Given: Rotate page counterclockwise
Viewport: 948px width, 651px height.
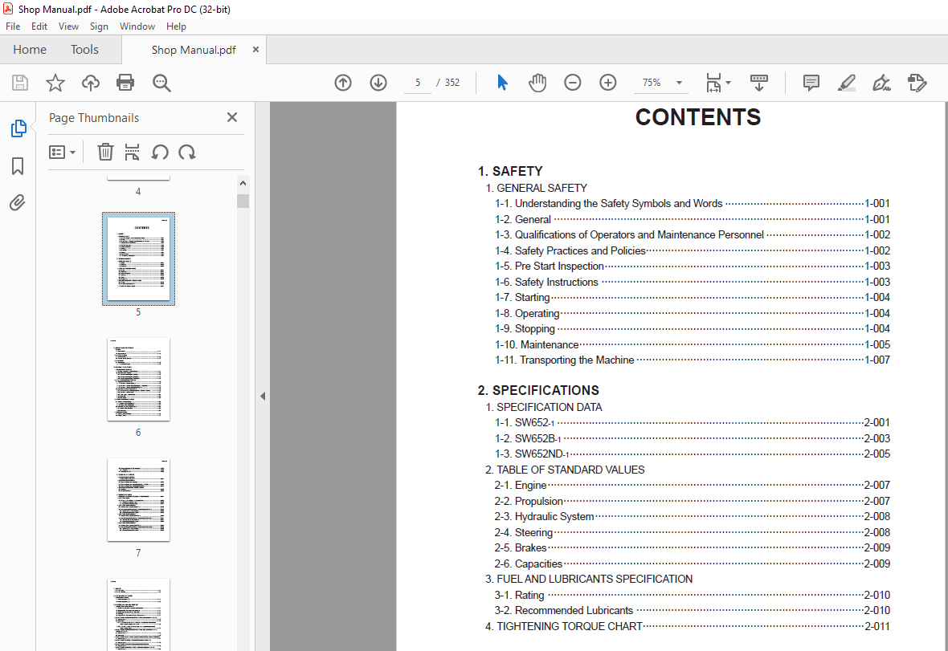Looking at the screenshot, I should click(x=160, y=153).
